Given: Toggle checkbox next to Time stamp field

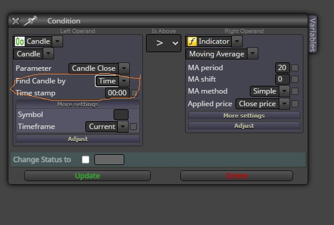Looking at the screenshot, I should click(x=135, y=93).
